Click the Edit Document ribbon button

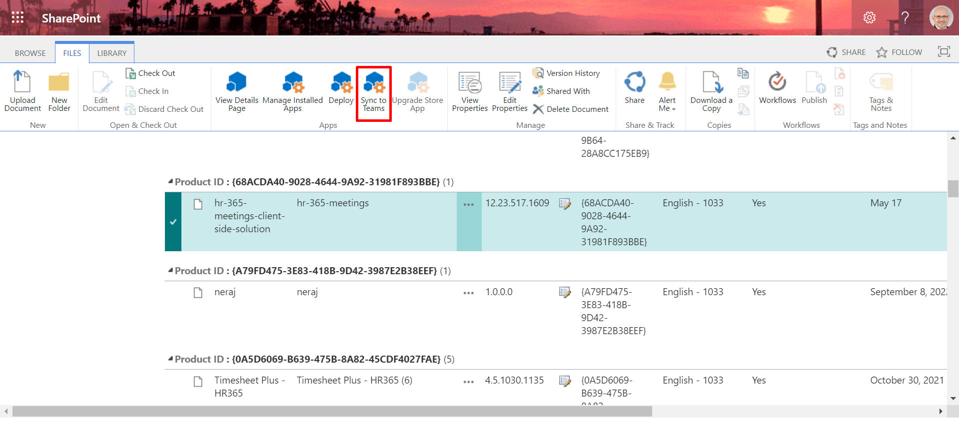tap(101, 91)
